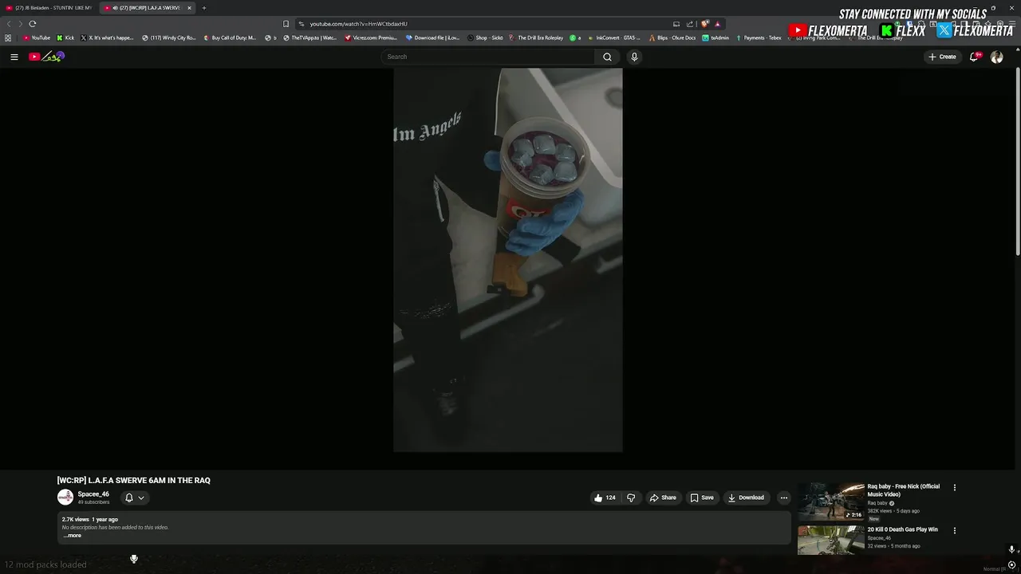Open options for Raq baby recommended video

point(954,487)
